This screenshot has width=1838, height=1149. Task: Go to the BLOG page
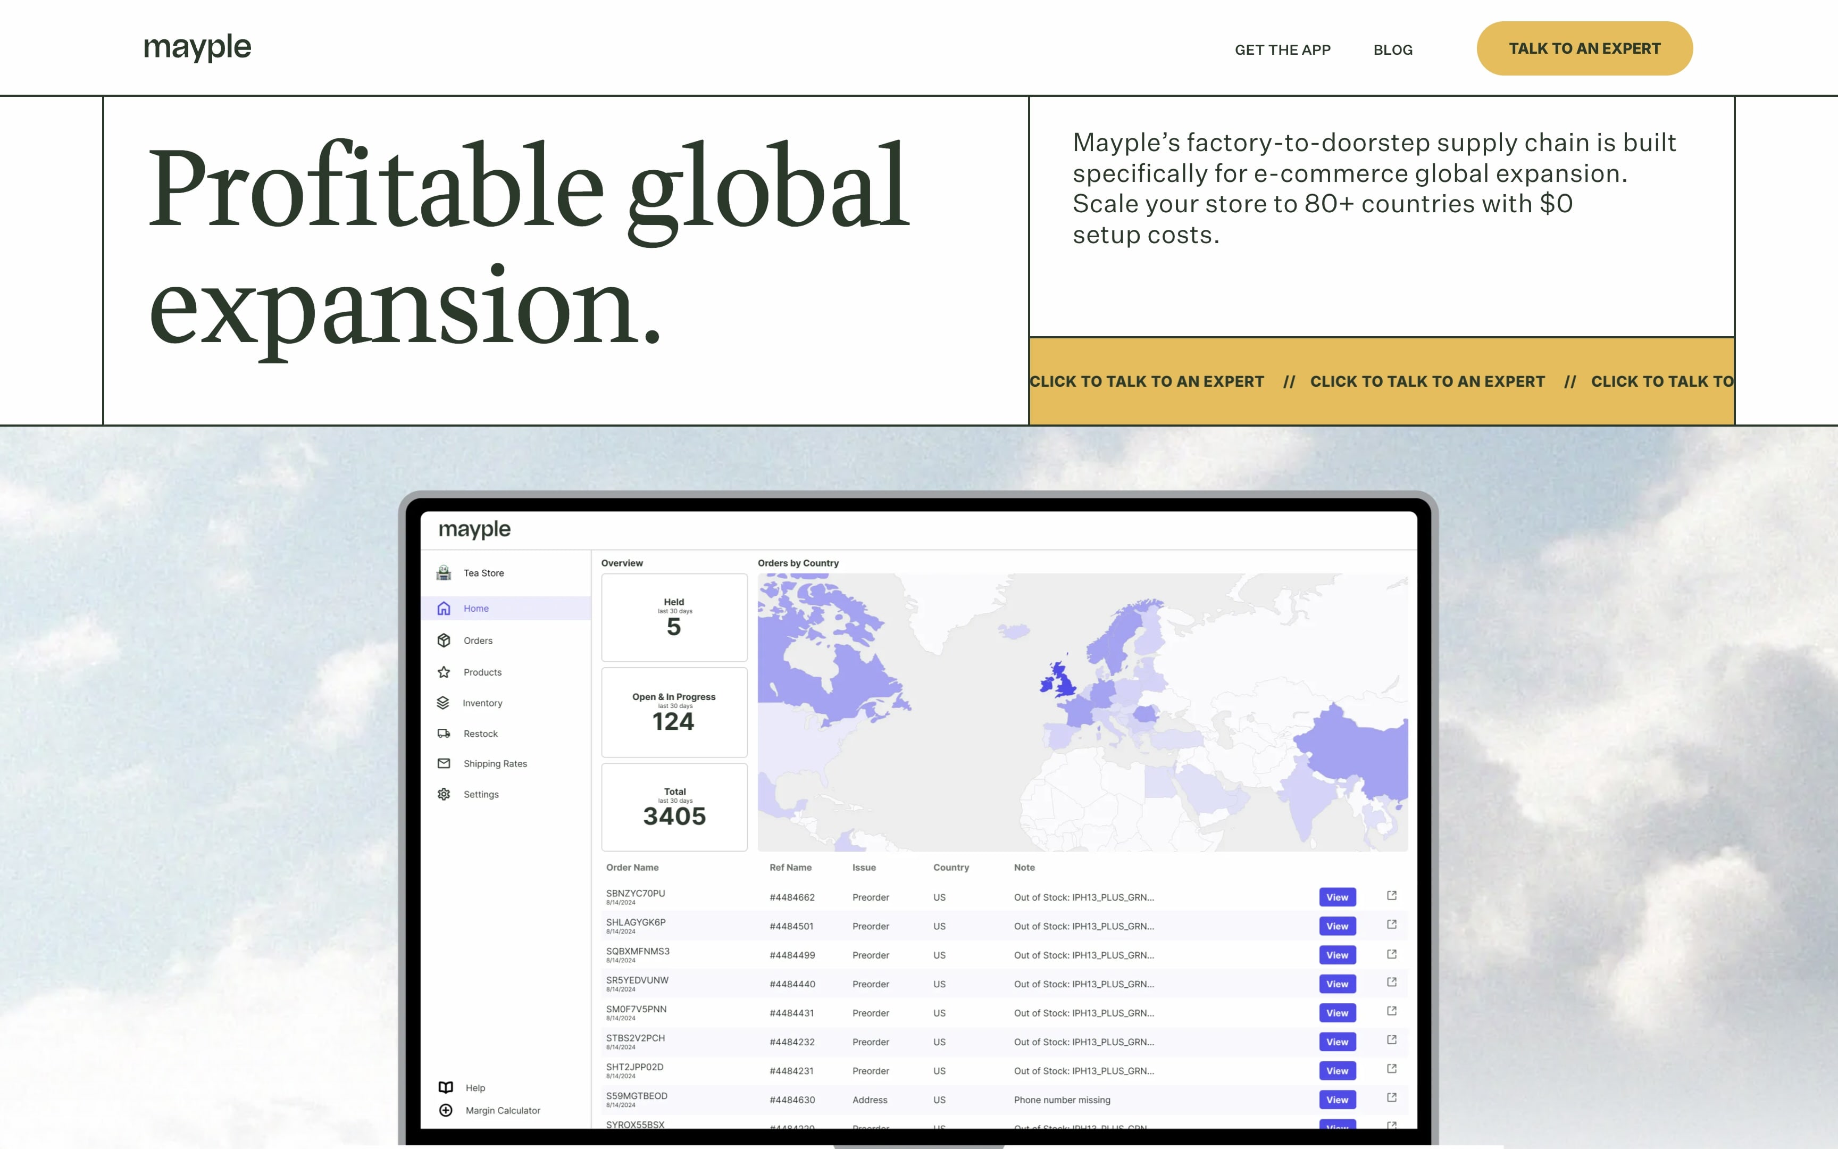tap(1392, 50)
